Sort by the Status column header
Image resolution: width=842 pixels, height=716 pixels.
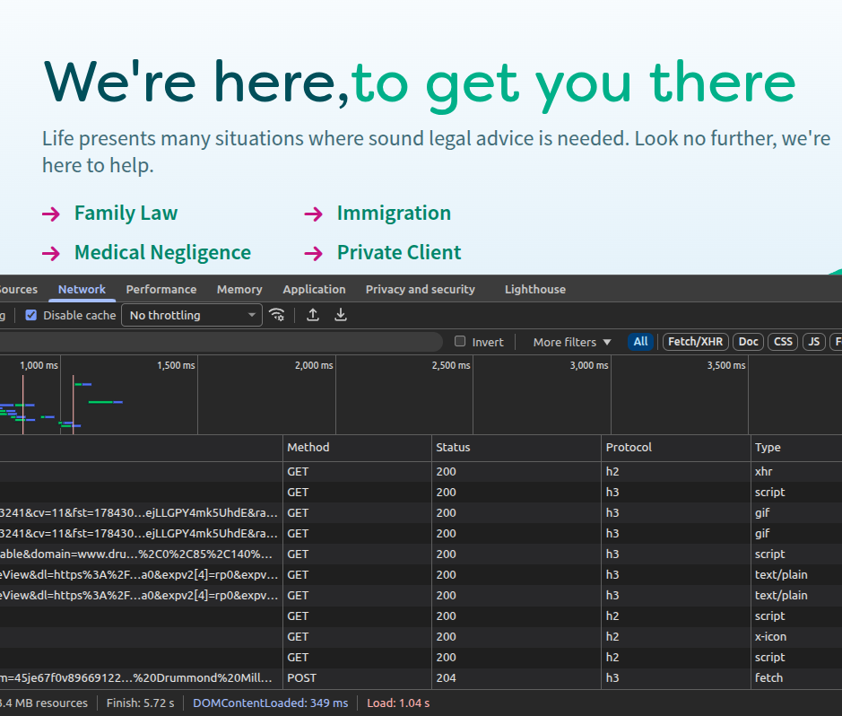click(516, 448)
